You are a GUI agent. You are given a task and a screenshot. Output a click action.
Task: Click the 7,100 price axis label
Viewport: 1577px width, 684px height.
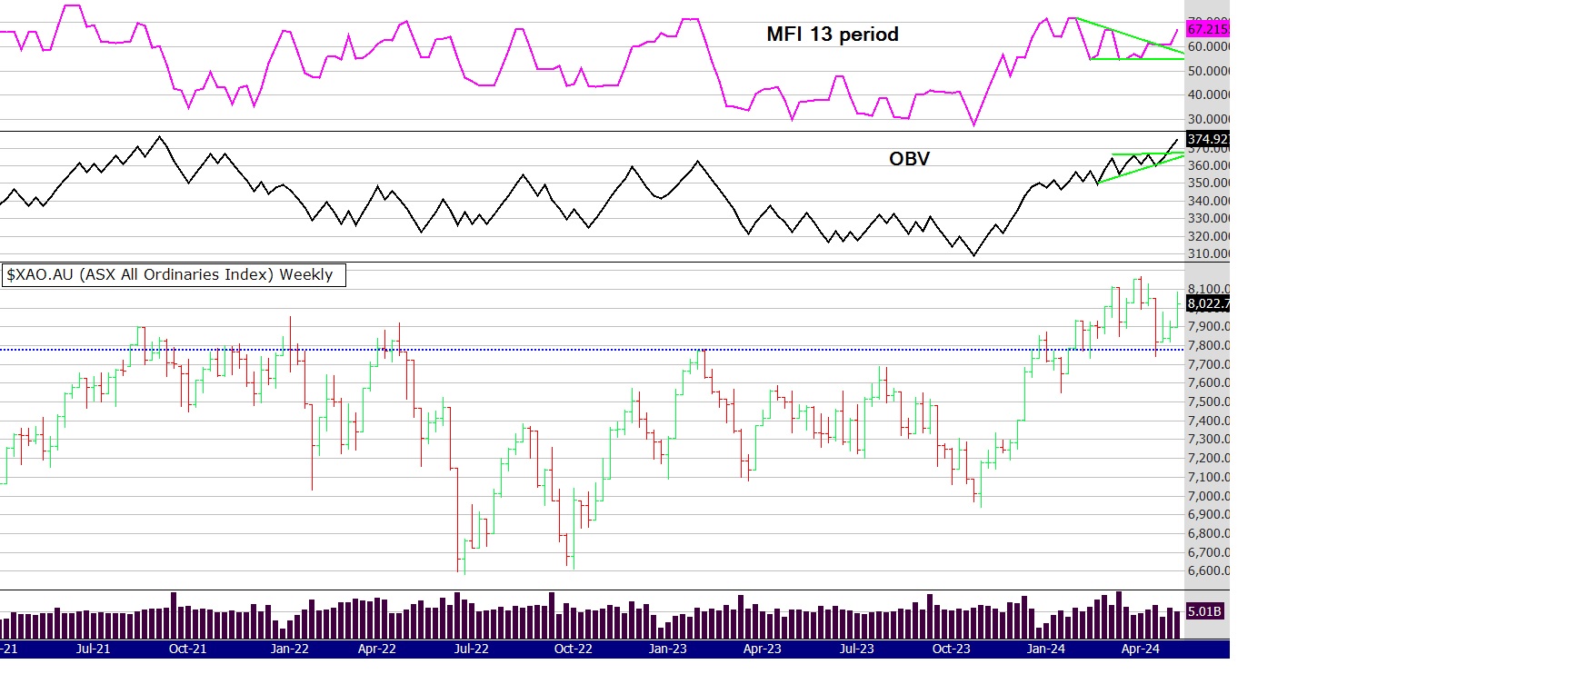1209,477
